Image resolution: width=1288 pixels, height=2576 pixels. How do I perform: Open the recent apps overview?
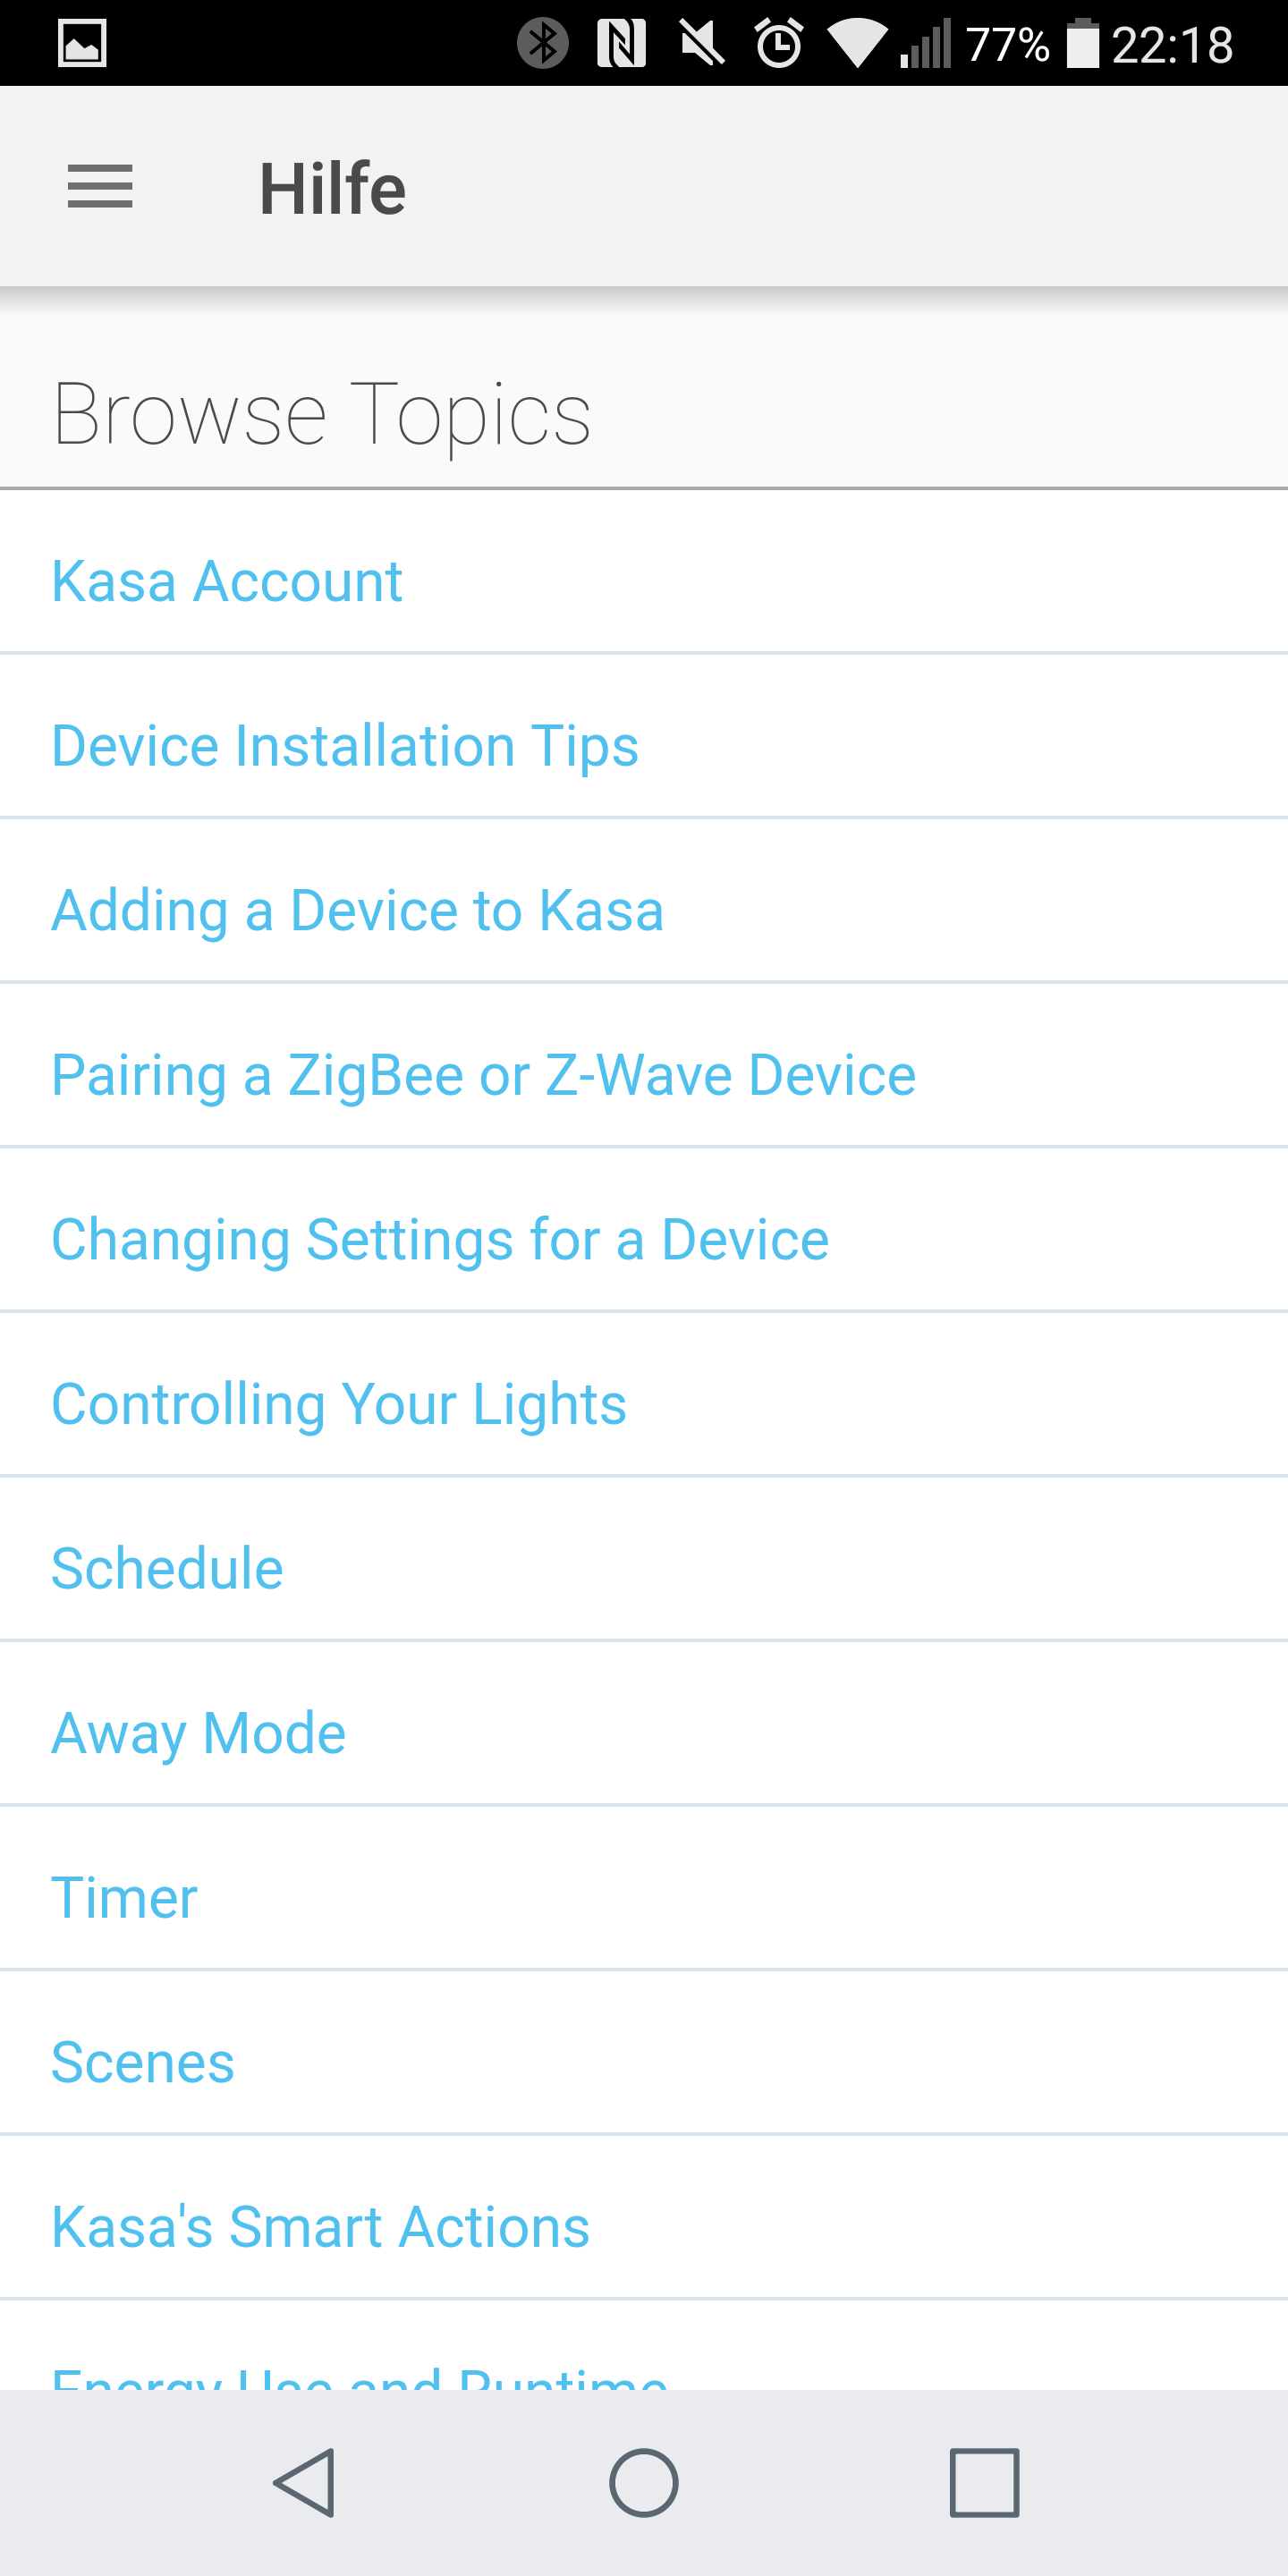click(984, 2482)
